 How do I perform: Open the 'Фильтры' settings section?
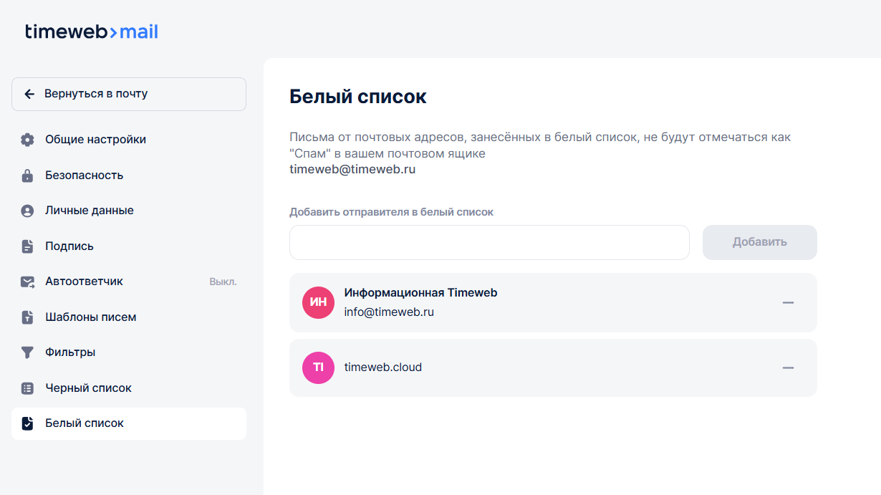pos(70,352)
